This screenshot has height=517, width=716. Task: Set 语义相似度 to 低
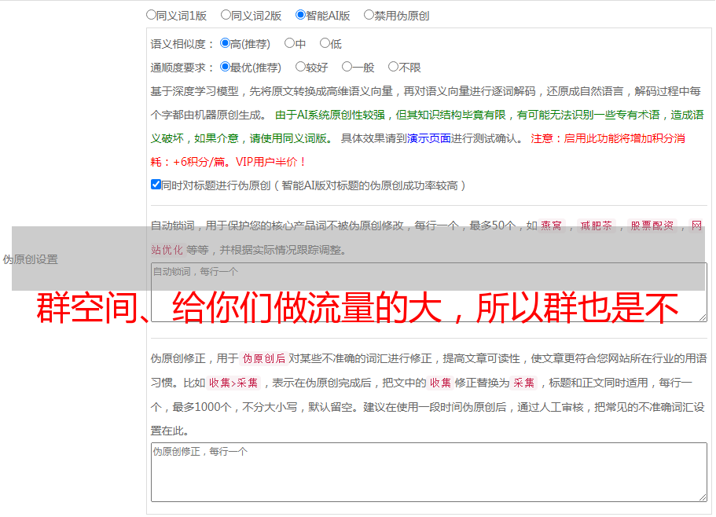(x=325, y=43)
